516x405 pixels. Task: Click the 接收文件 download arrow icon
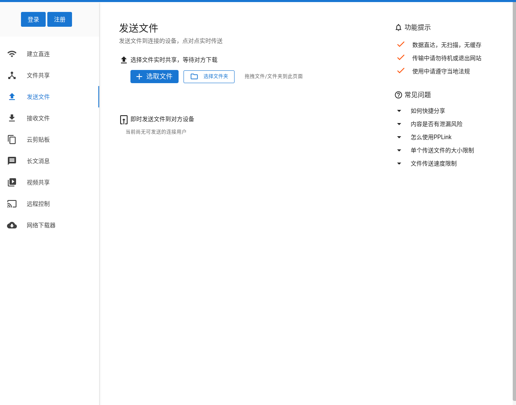[12, 118]
